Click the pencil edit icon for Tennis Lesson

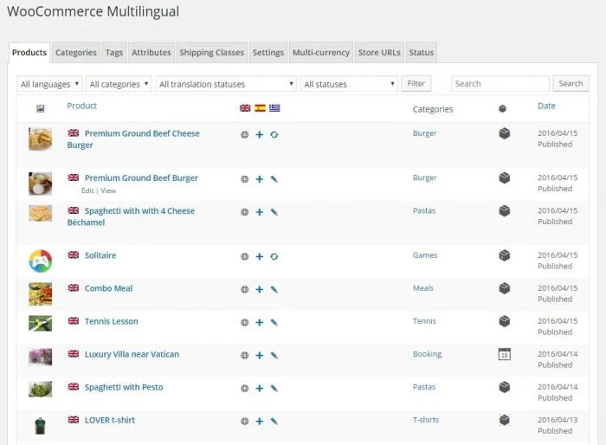coord(274,322)
